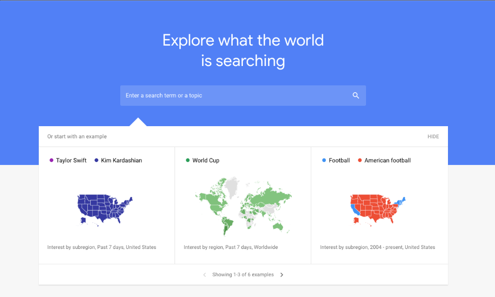The height and width of the screenshot is (297, 495).
Task: Hide the examples panel
Action: pos(433,137)
